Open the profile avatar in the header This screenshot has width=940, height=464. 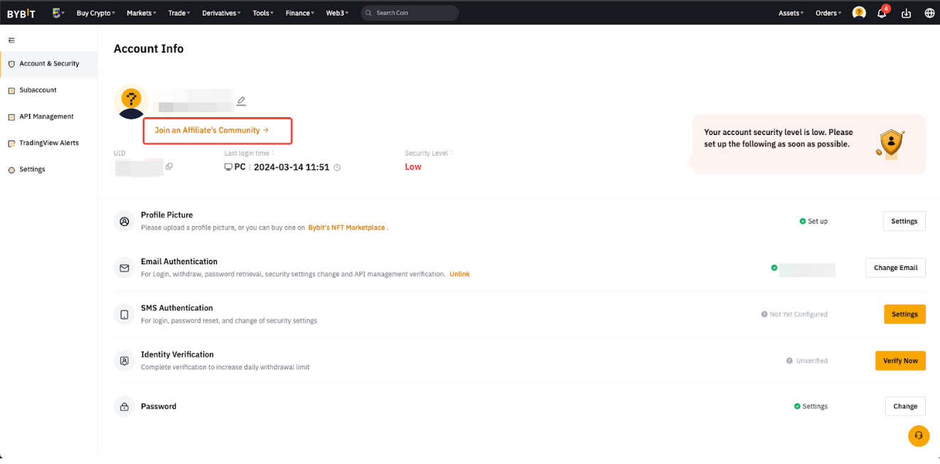[858, 13]
